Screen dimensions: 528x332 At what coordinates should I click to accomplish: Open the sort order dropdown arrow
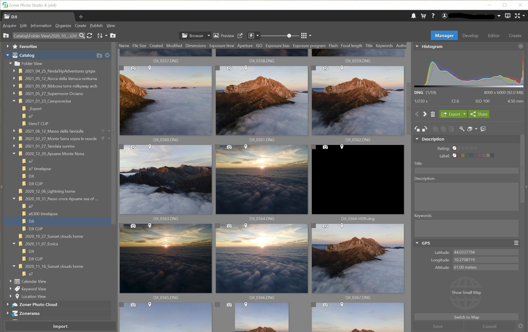click(106, 36)
